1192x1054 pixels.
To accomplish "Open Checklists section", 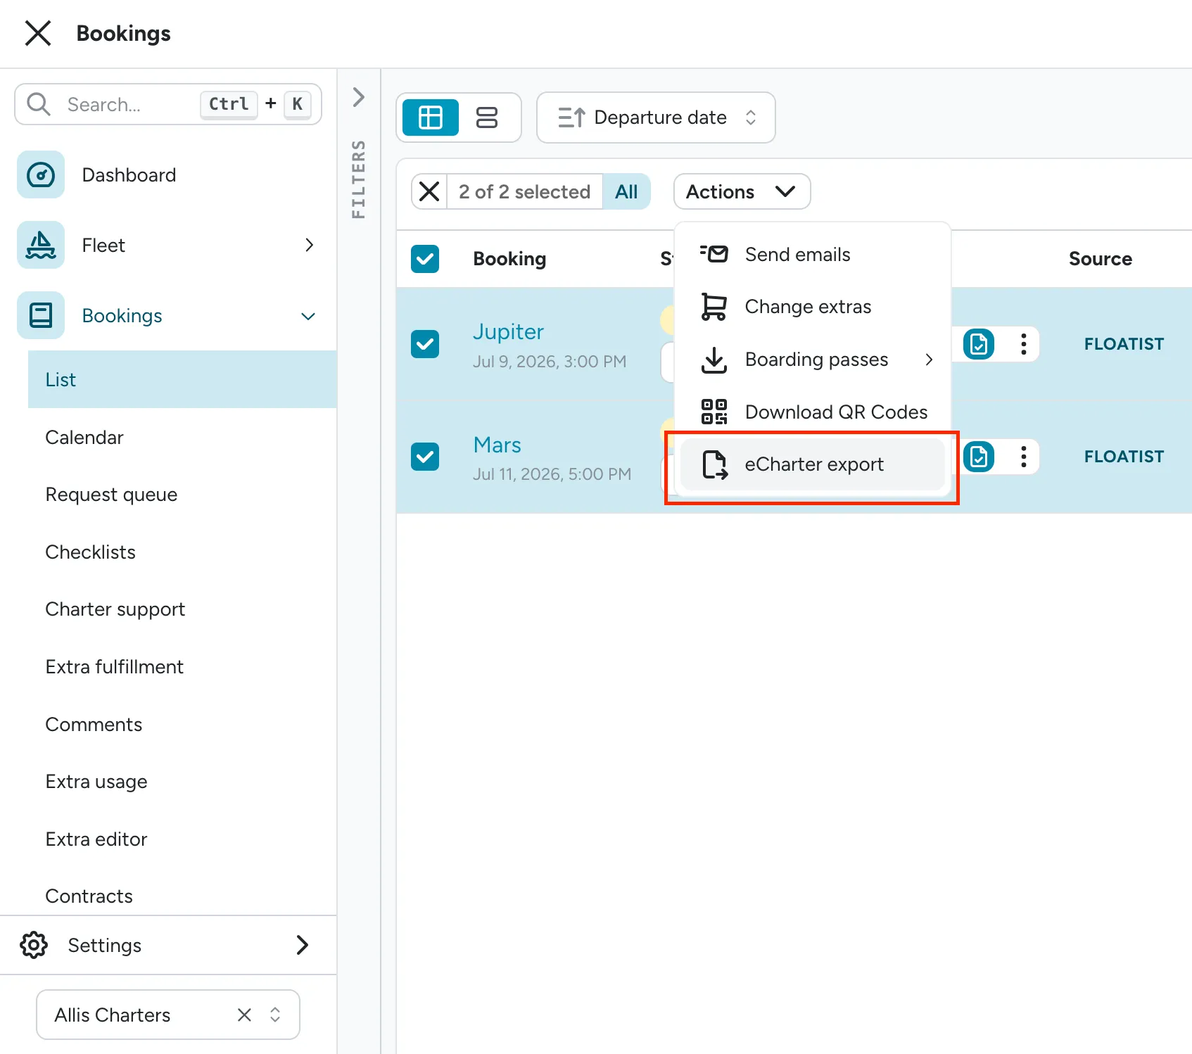I will point(90,552).
